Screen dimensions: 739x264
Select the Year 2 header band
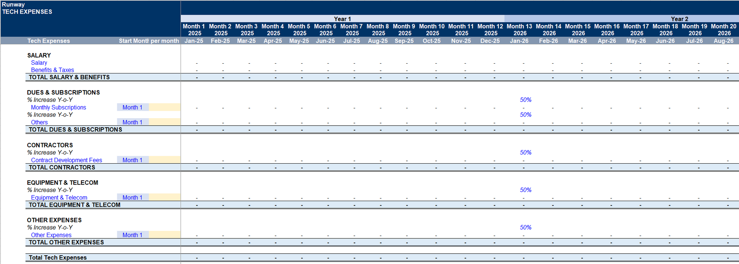pos(679,19)
